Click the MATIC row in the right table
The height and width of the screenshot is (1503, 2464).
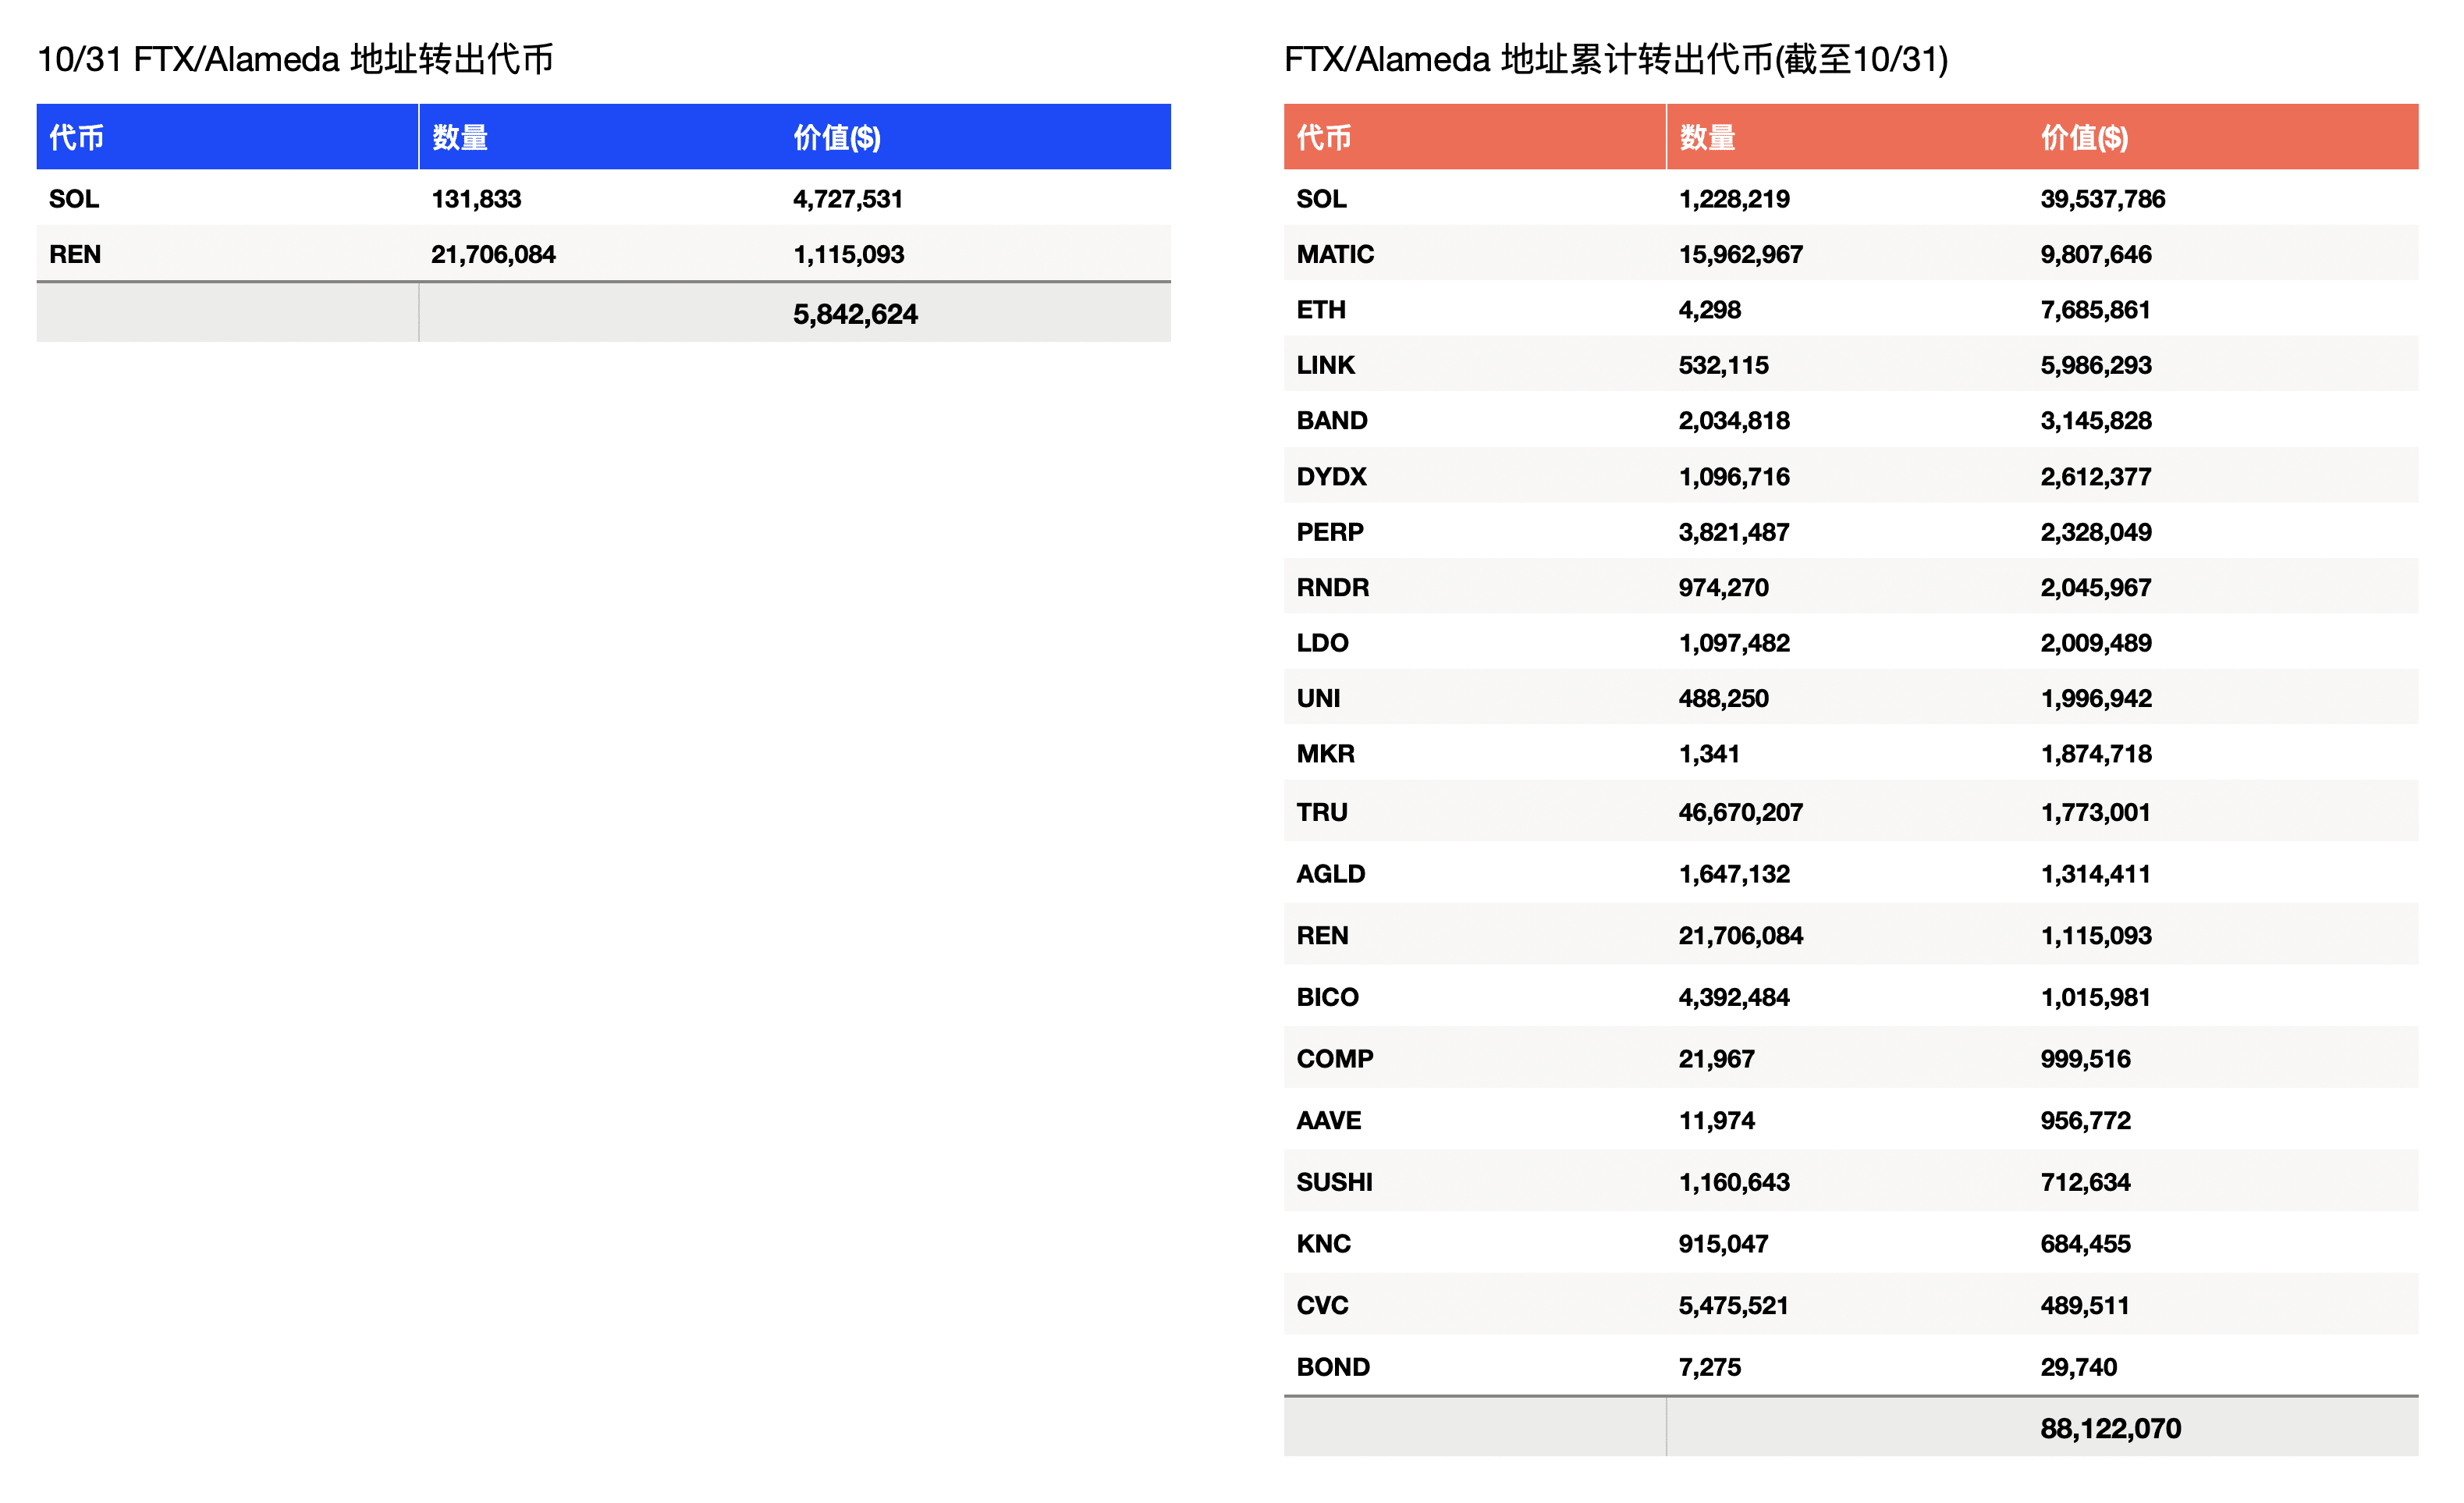click(1700, 254)
